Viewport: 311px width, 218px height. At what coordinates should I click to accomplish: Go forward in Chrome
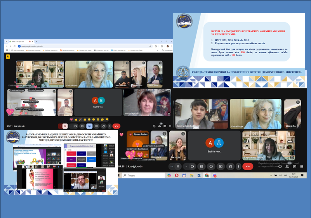[x=10, y=46]
